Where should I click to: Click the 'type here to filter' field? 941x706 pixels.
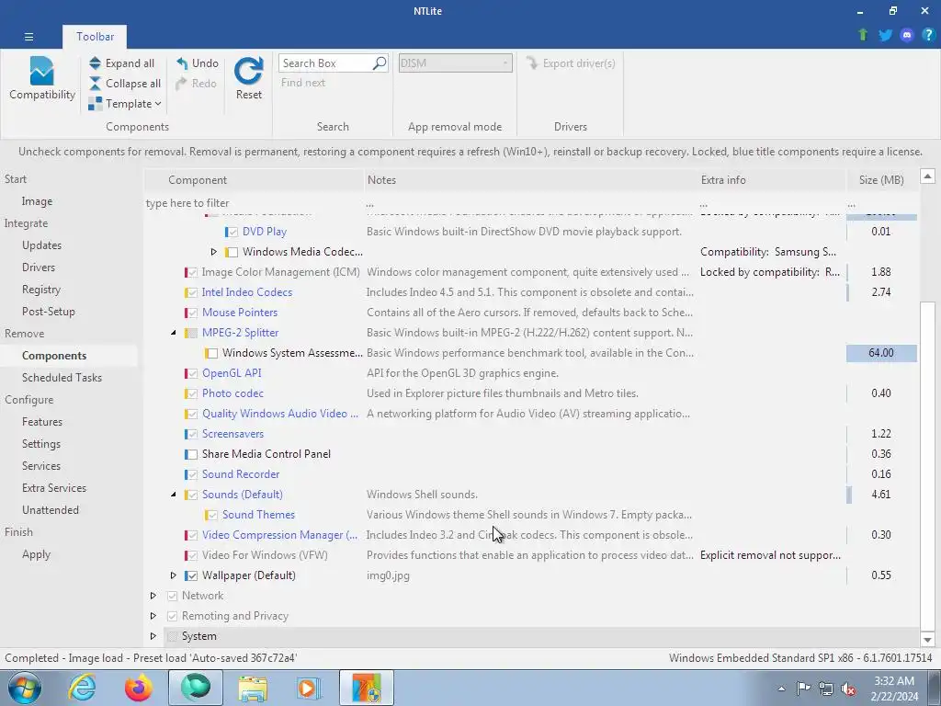[255, 203]
